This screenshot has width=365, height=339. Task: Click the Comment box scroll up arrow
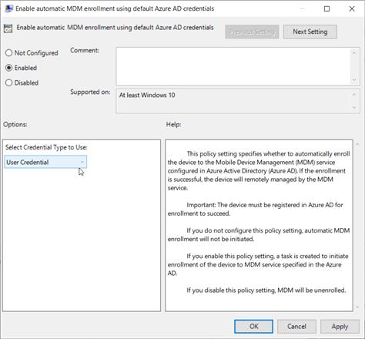tap(354, 53)
